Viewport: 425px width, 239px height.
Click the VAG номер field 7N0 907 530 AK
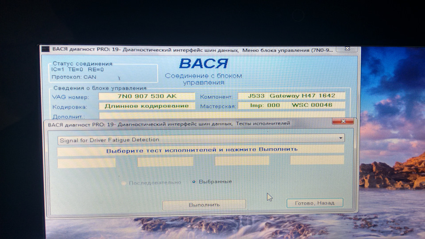[147, 96]
